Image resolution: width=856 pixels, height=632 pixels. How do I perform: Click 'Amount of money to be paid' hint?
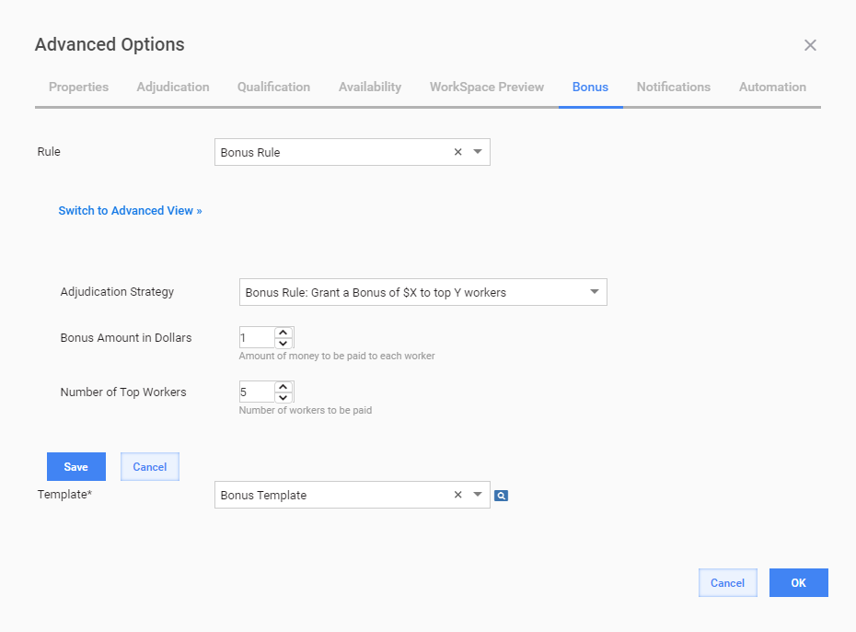[x=337, y=356]
